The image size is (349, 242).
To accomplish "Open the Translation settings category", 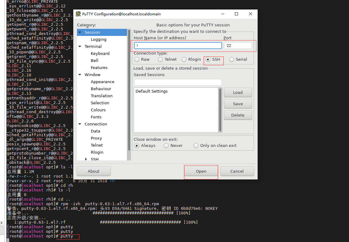I will [102, 96].
